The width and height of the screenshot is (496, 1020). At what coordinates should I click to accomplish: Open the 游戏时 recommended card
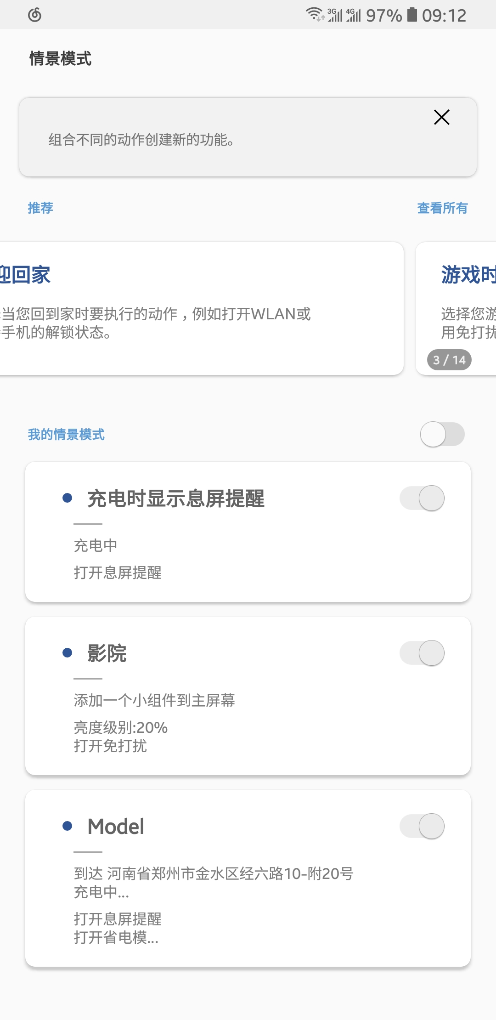coord(464,299)
